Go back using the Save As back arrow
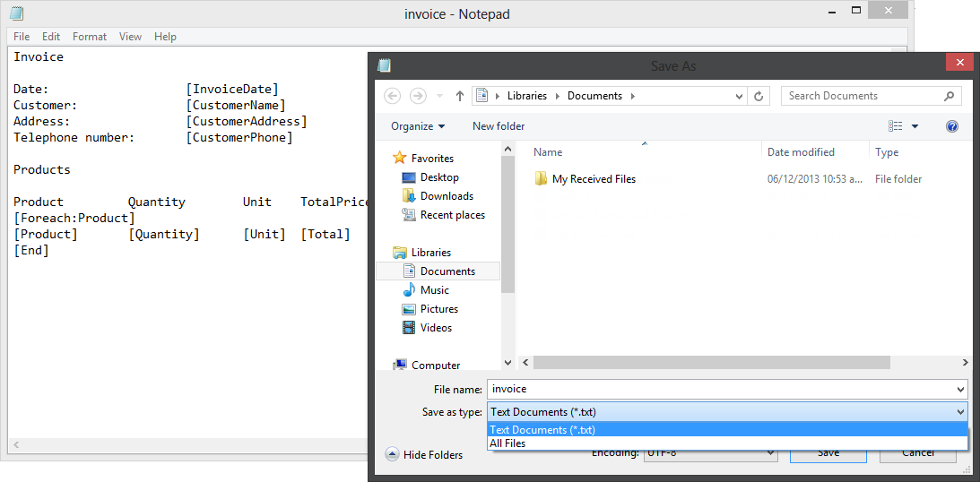The height and width of the screenshot is (482, 980). tap(392, 96)
